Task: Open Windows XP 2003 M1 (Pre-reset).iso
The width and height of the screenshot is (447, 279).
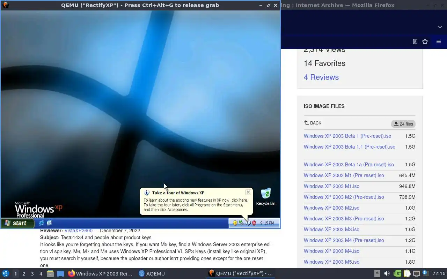Action: pyautogui.click(x=344, y=175)
